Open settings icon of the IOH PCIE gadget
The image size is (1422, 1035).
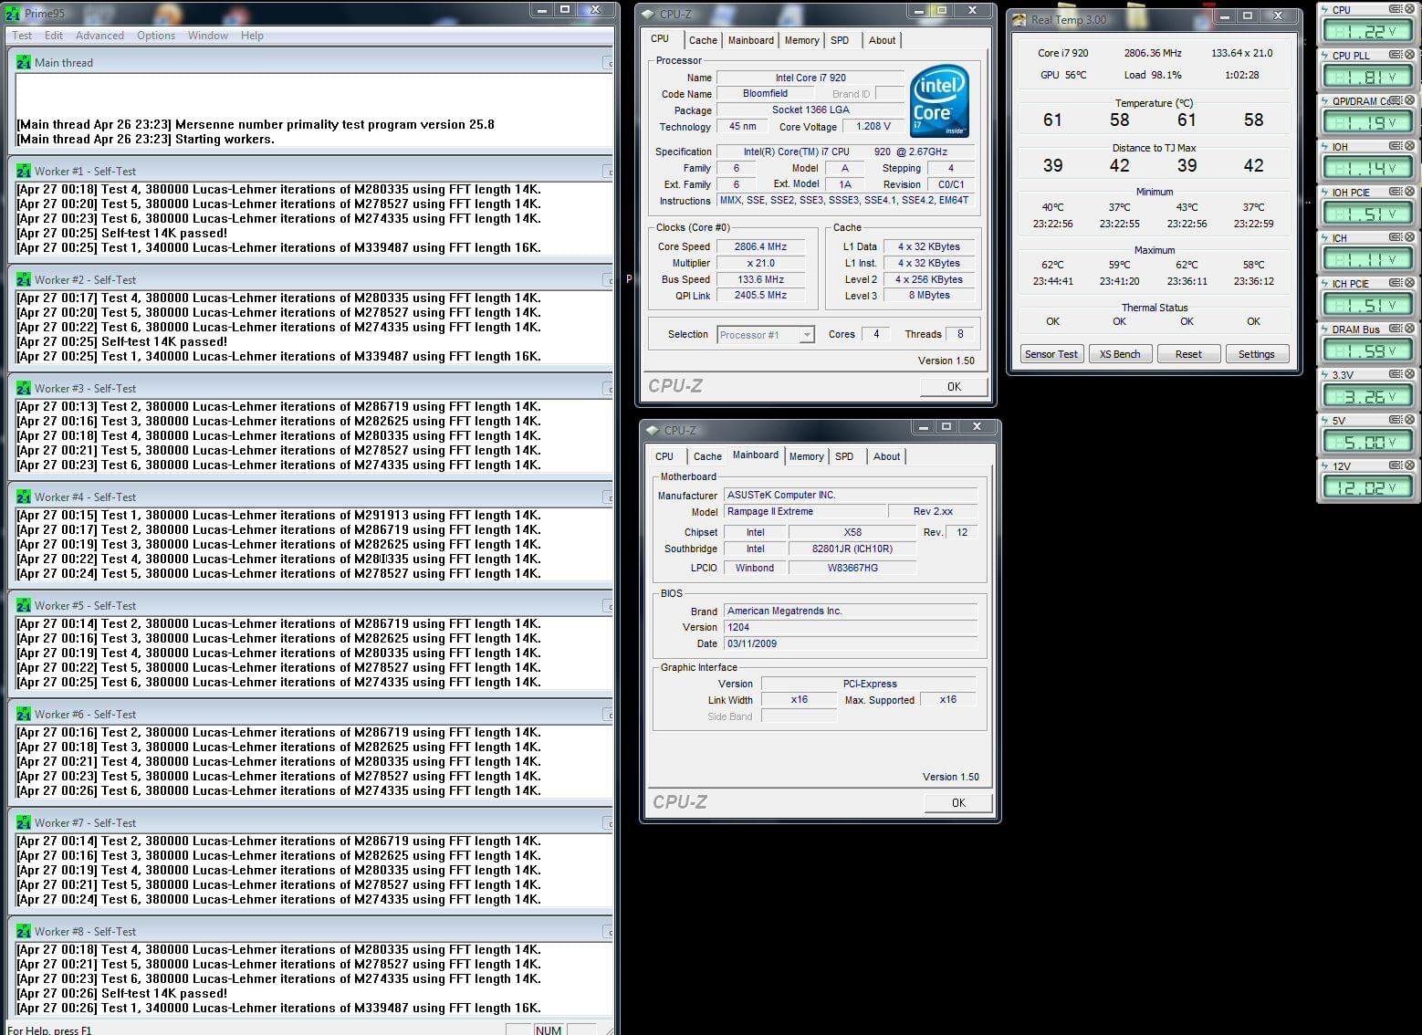click(1396, 192)
